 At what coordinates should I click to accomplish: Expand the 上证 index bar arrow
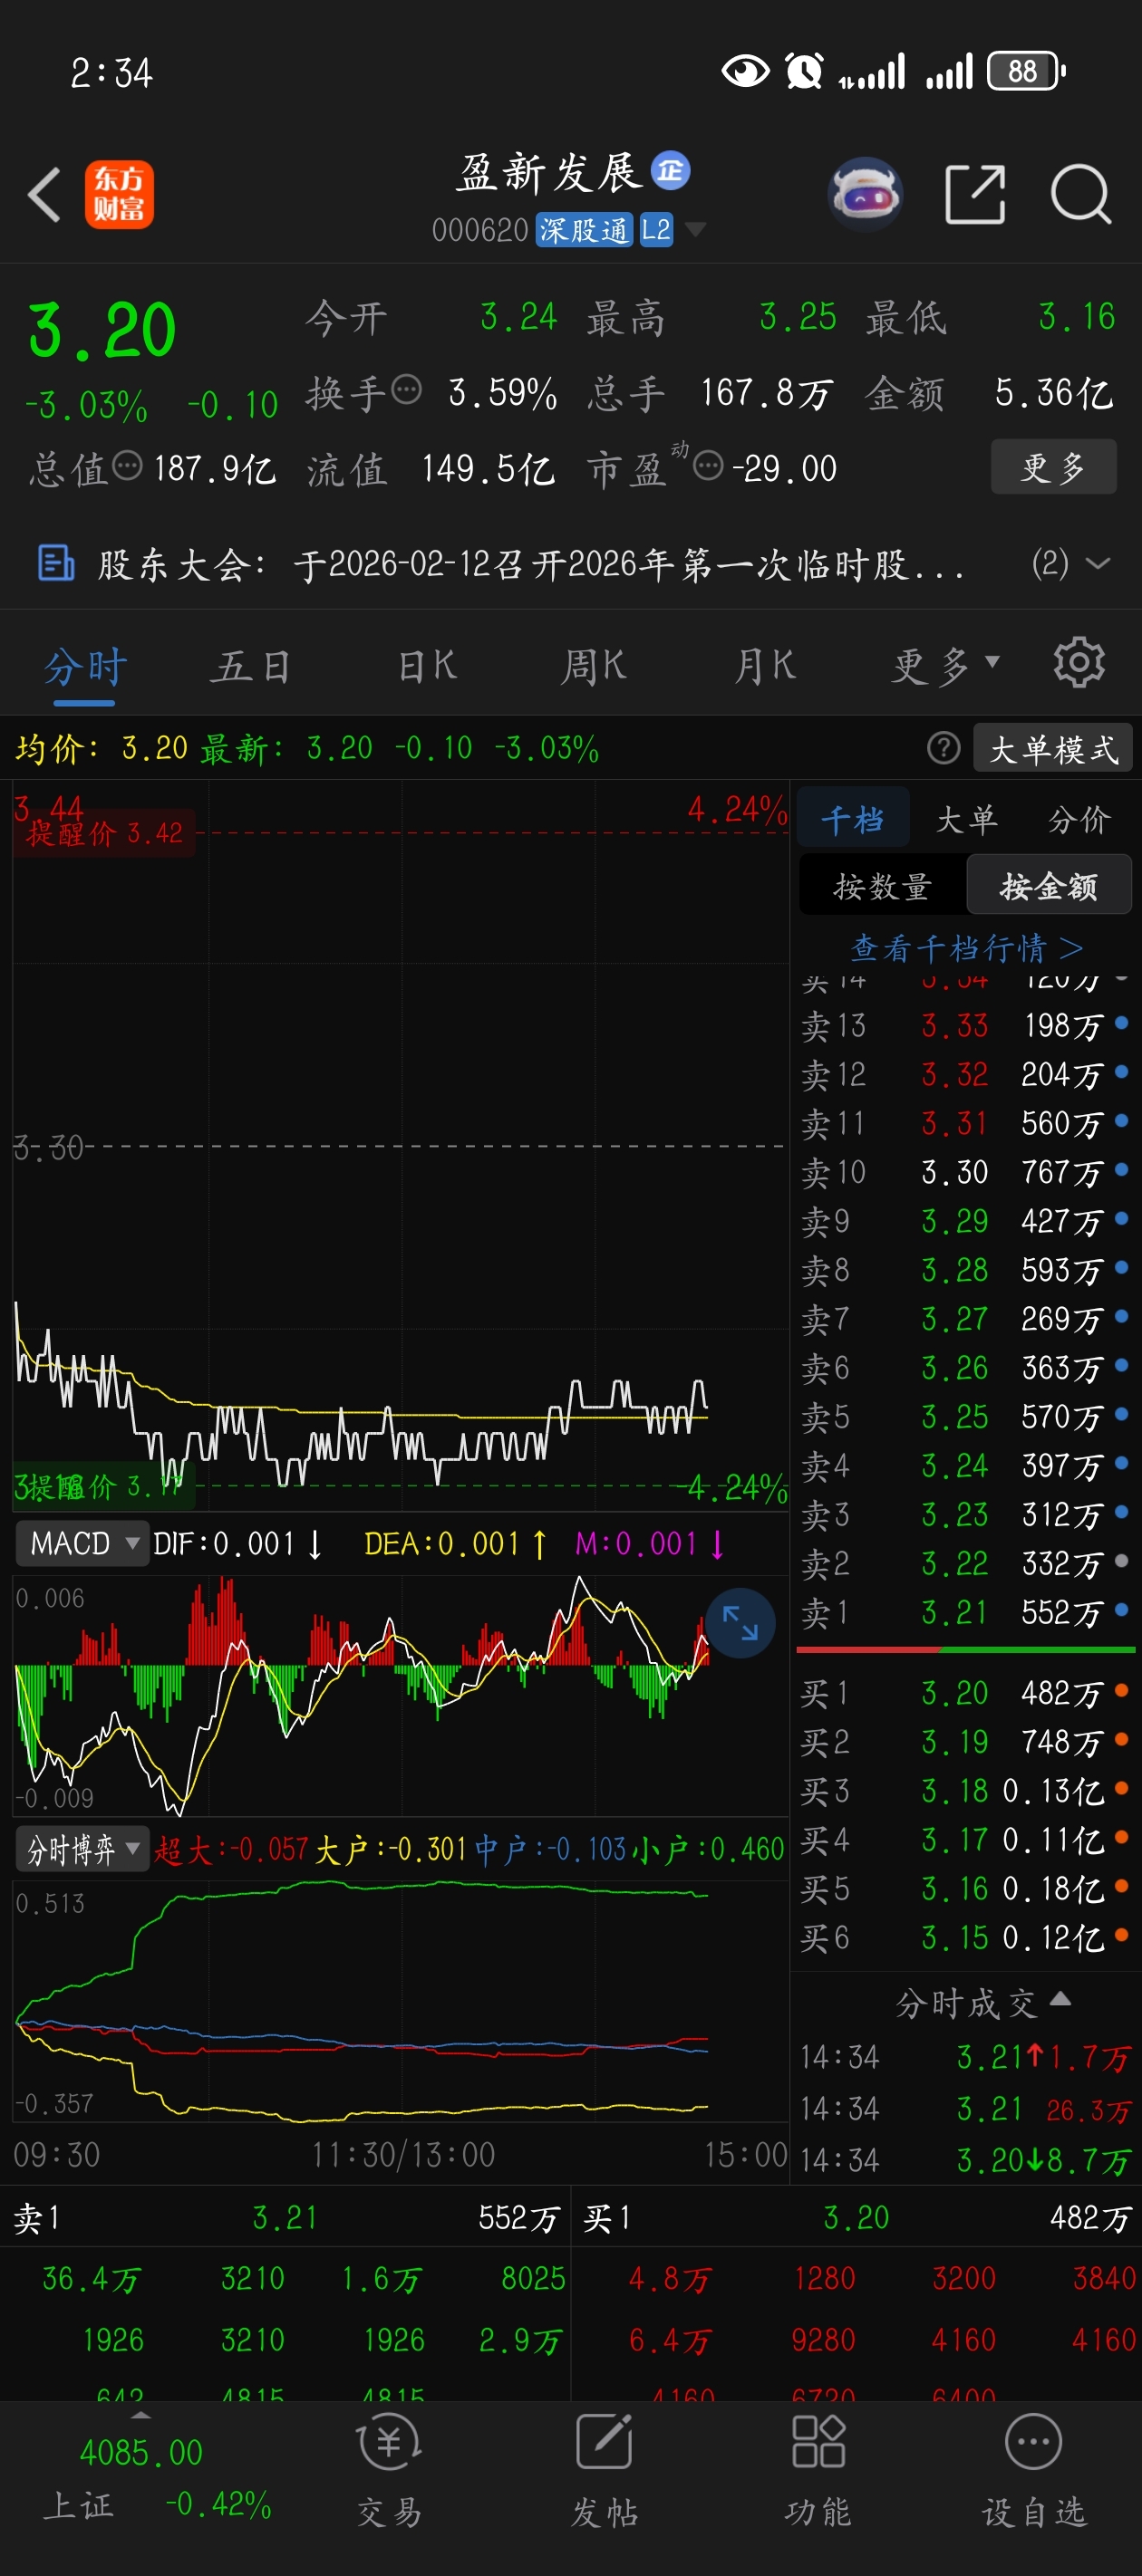pos(141,2415)
